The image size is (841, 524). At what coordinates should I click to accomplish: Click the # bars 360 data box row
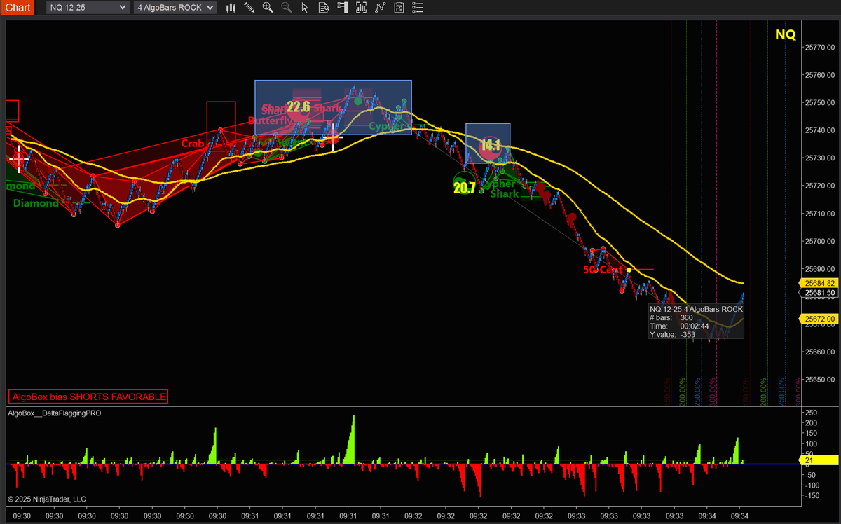tap(696, 317)
